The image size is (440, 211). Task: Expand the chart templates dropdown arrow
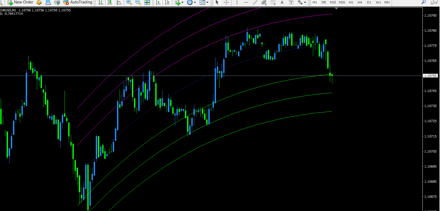(x=207, y=2)
